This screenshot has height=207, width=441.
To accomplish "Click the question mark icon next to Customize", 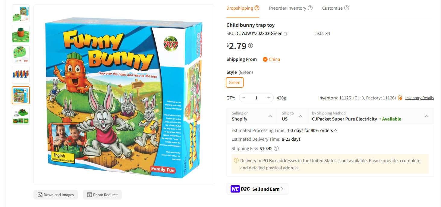I will 347,8.
